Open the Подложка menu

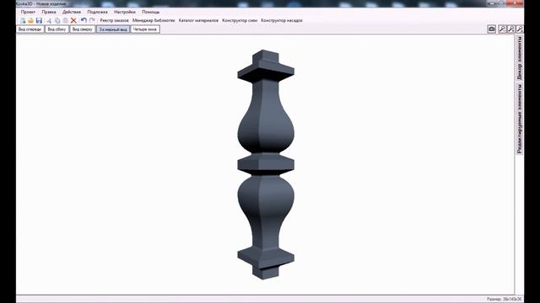(97, 12)
